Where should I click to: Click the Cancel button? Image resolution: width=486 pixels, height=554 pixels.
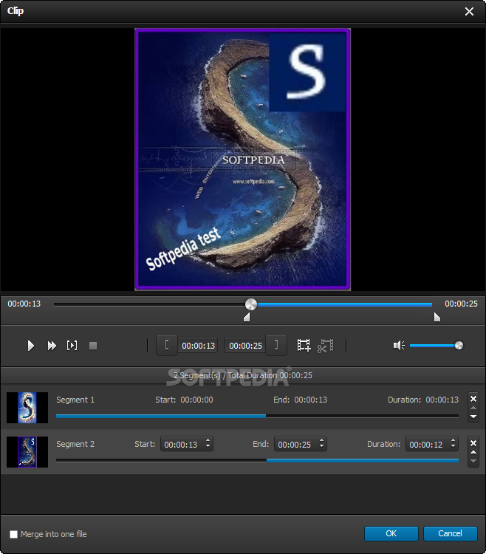(x=451, y=533)
